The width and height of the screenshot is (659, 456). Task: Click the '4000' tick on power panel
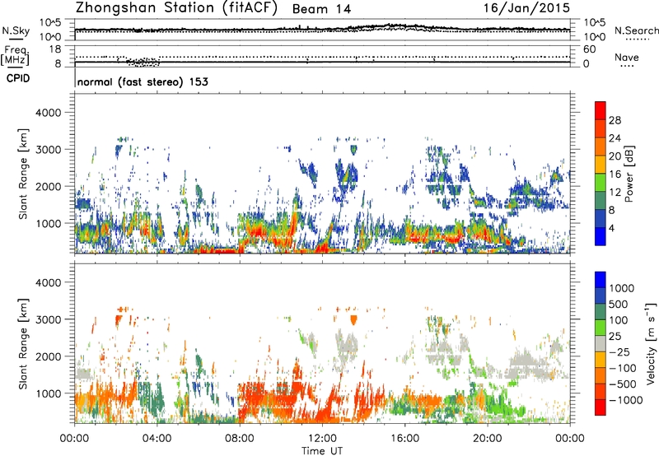click(x=49, y=113)
